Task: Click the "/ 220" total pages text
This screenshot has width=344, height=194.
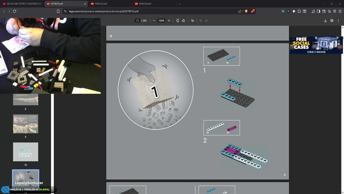Action: coord(144,20)
